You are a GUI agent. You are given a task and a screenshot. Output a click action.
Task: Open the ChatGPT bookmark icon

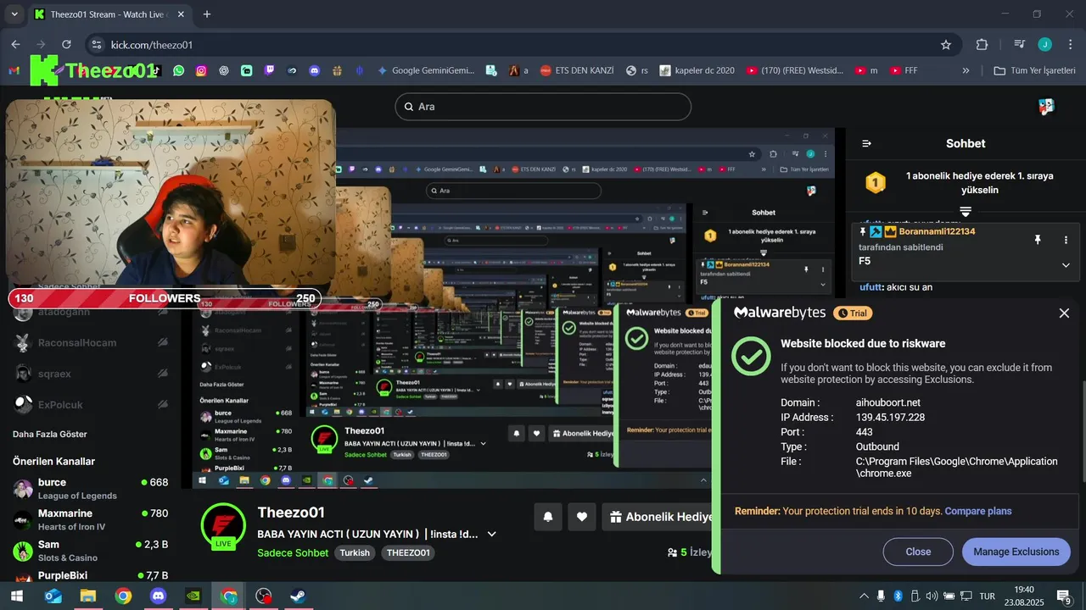(x=224, y=70)
